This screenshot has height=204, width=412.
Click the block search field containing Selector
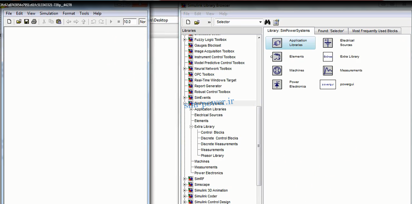pyautogui.click(x=237, y=22)
